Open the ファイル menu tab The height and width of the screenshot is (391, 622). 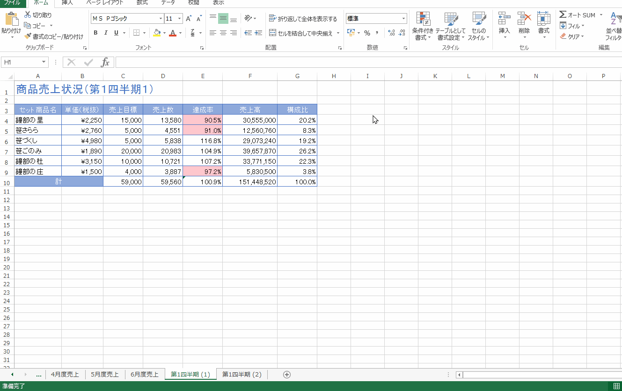tap(12, 3)
